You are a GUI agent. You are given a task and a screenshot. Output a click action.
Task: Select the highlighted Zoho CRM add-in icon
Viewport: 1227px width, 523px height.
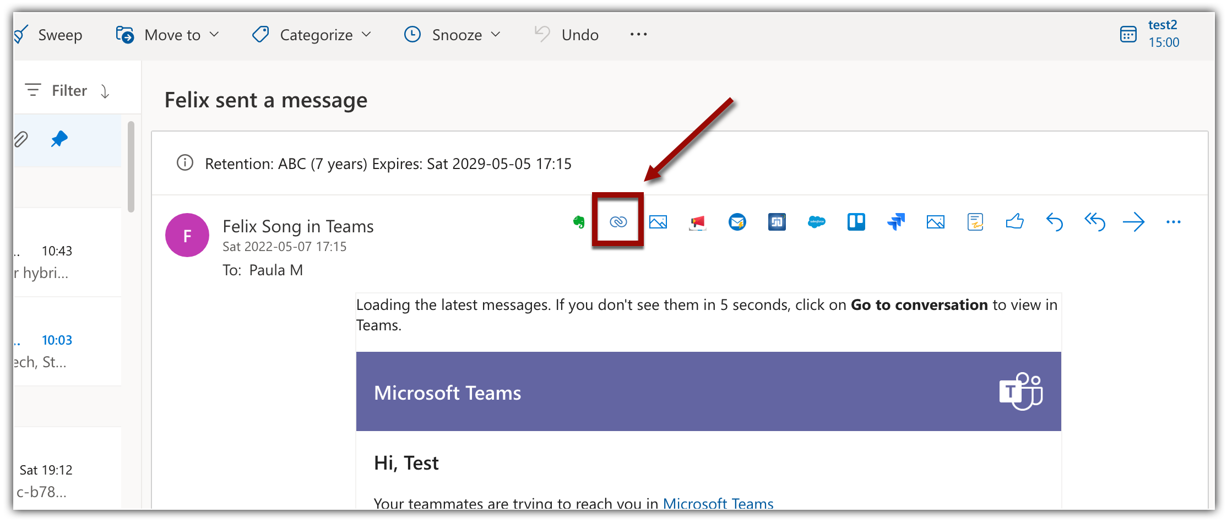coord(618,222)
